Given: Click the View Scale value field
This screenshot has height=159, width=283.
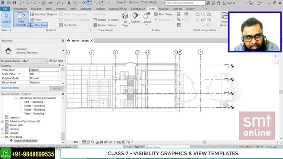Looking at the screenshot, I should [x=44, y=70].
